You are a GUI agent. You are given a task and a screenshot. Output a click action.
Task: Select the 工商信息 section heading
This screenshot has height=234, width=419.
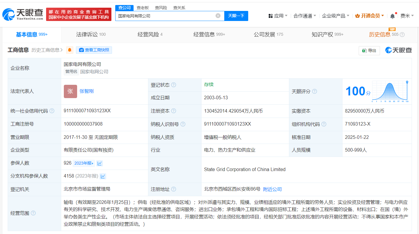click(18, 50)
